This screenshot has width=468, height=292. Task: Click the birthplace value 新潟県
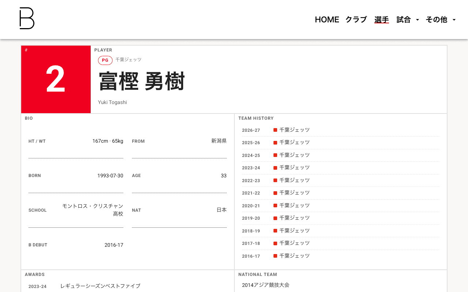tap(219, 141)
